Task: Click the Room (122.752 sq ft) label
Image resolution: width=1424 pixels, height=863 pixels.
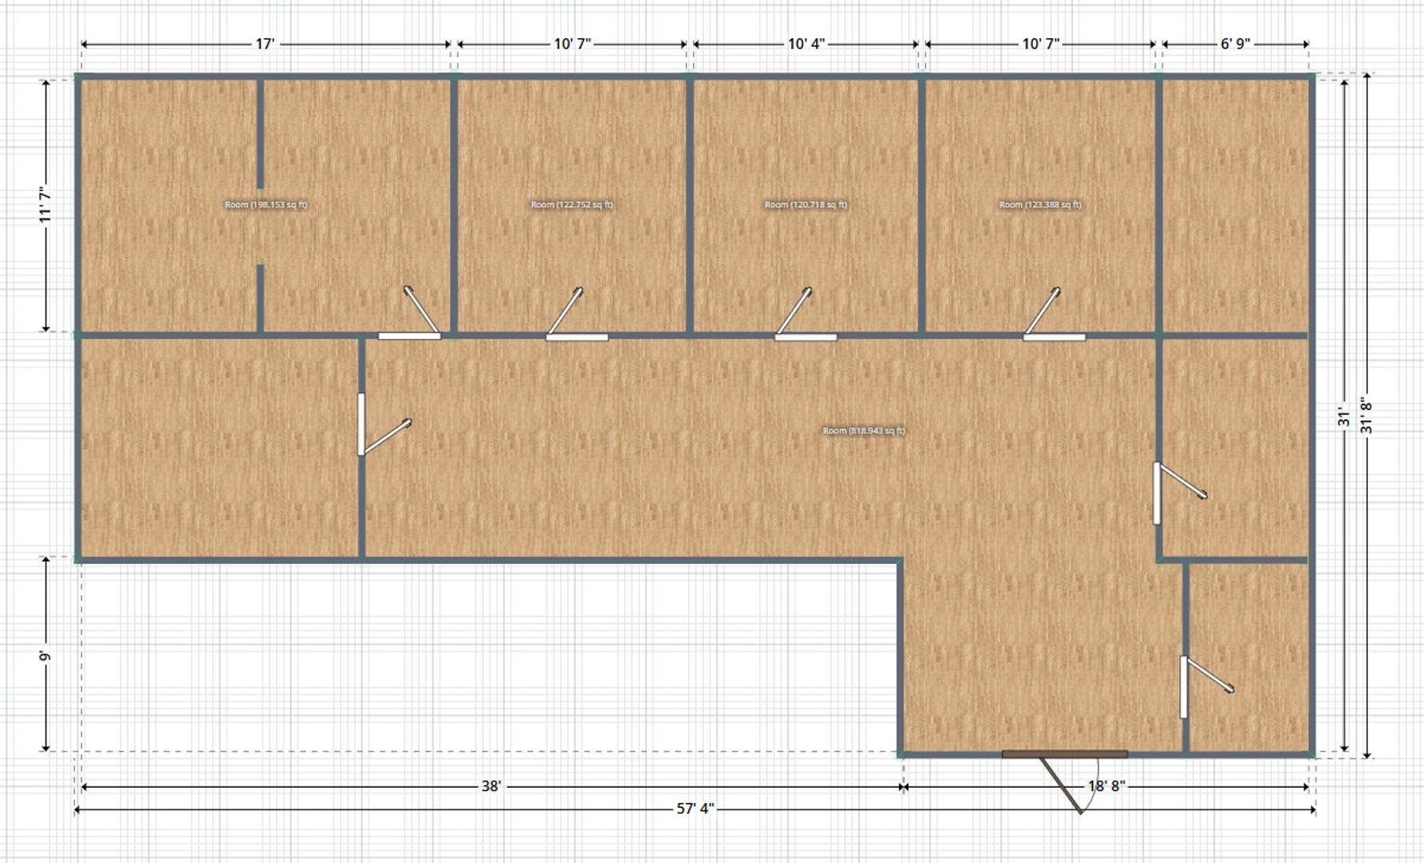Action: 571,205
